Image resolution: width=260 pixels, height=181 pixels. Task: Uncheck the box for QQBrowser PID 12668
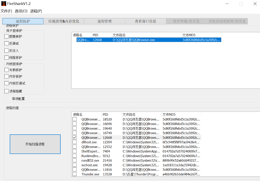click(75, 138)
